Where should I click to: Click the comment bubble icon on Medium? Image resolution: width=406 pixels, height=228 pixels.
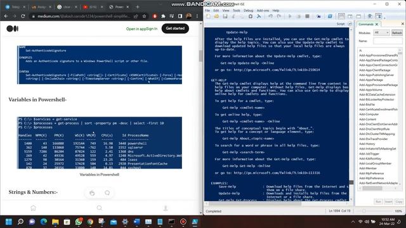[107, 193]
